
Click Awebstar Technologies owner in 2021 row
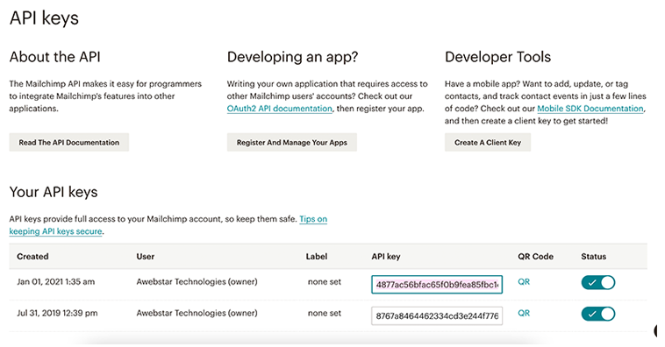click(x=197, y=282)
